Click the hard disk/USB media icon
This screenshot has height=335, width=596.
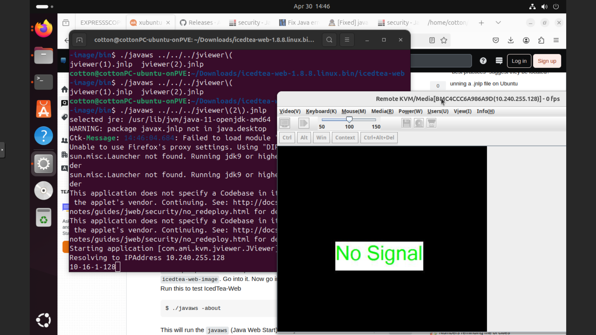431,123
